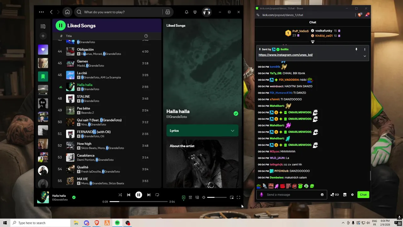This screenshot has height=227, width=403.
Task: Open Brave Shields icon in chat window
Action: (360, 15)
